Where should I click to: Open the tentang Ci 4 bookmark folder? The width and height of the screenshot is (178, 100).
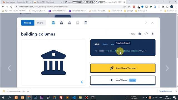[141, 11]
